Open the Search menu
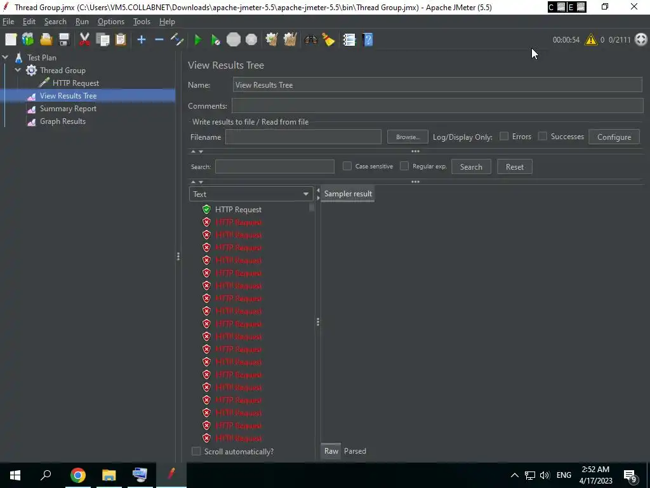The height and width of the screenshot is (488, 650). [55, 22]
